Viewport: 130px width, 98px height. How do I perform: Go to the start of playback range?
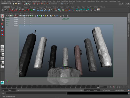[108, 87]
